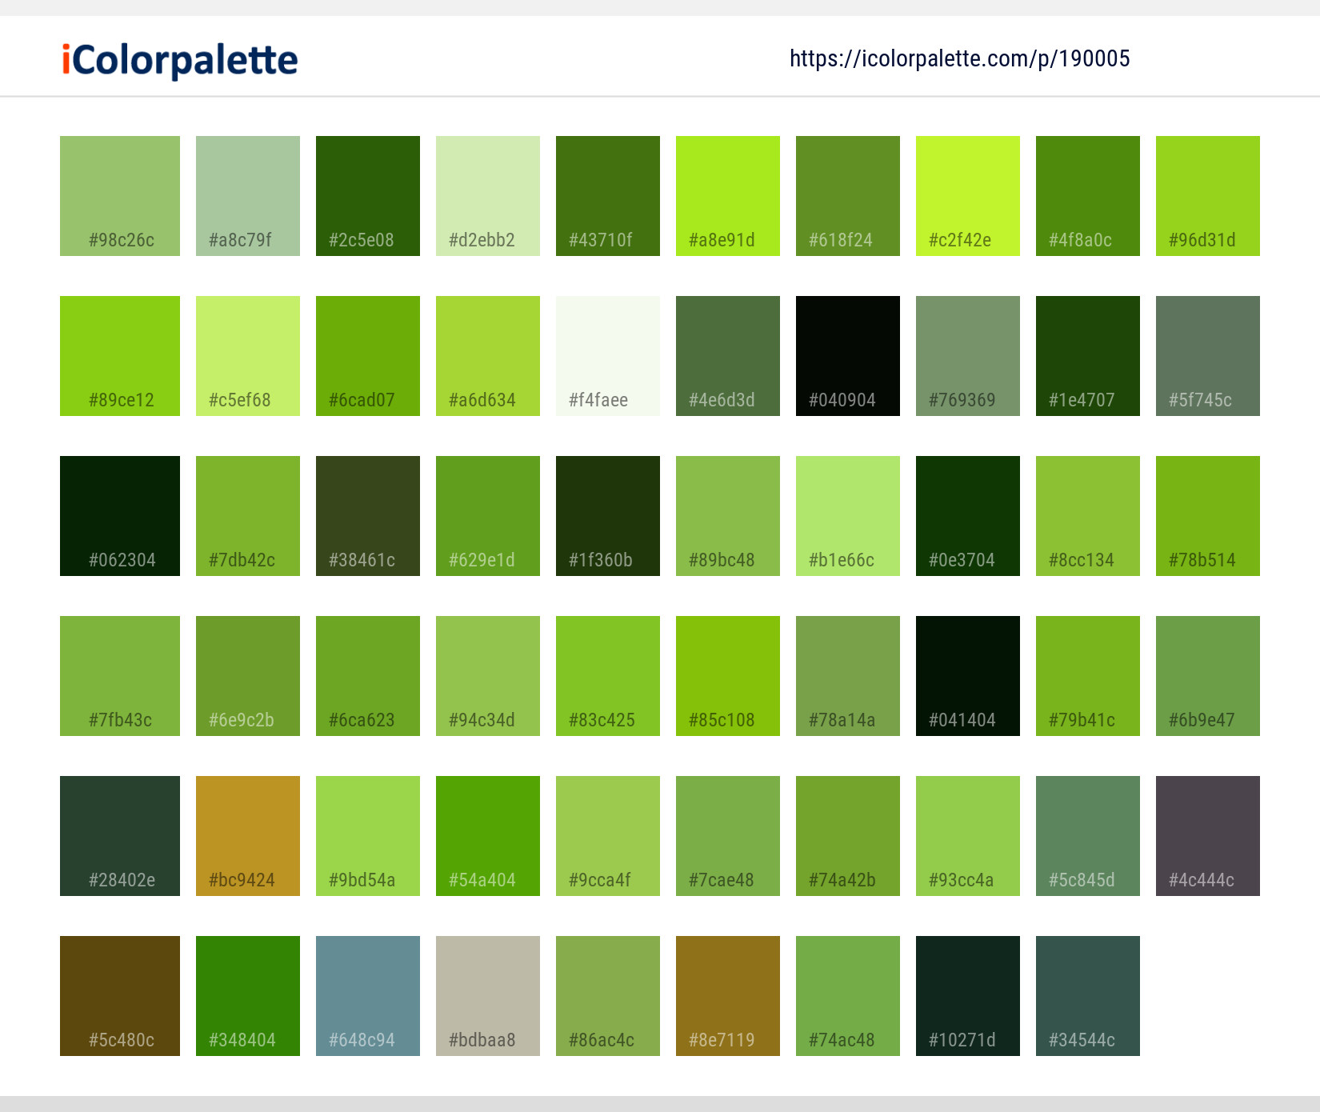Choose the #348404 swatch

[248, 996]
